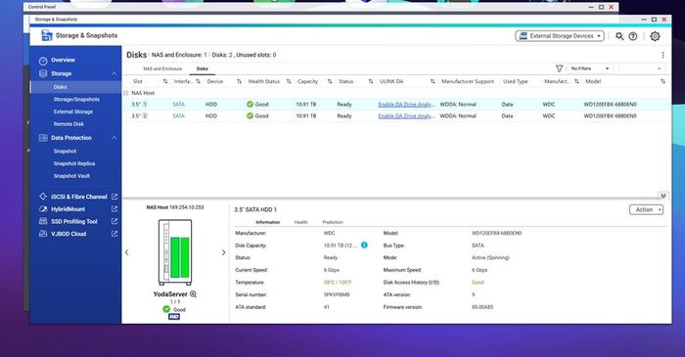Open the Prediction tab

coord(333,222)
